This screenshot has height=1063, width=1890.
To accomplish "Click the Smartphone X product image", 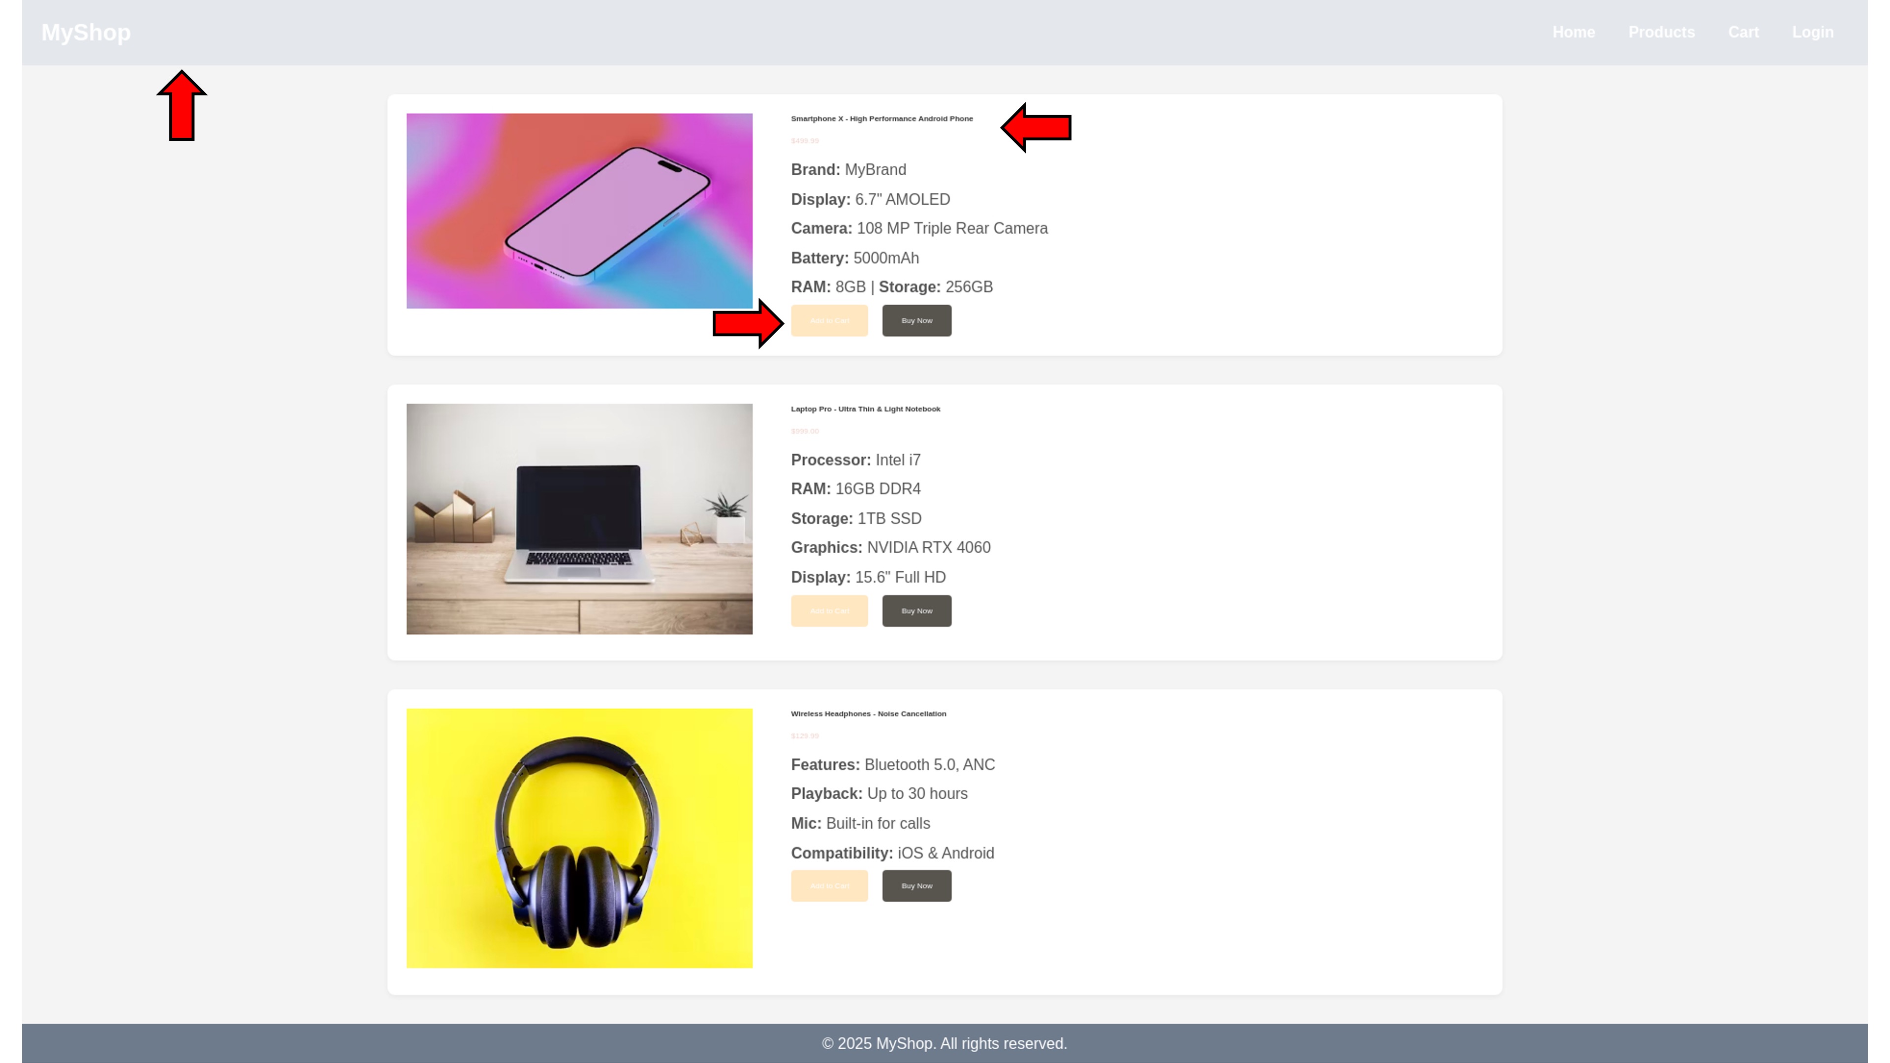I will tap(579, 211).
